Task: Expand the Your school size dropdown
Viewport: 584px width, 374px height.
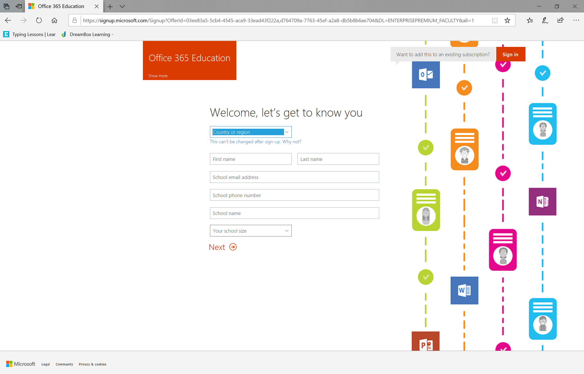Action: pyautogui.click(x=251, y=231)
